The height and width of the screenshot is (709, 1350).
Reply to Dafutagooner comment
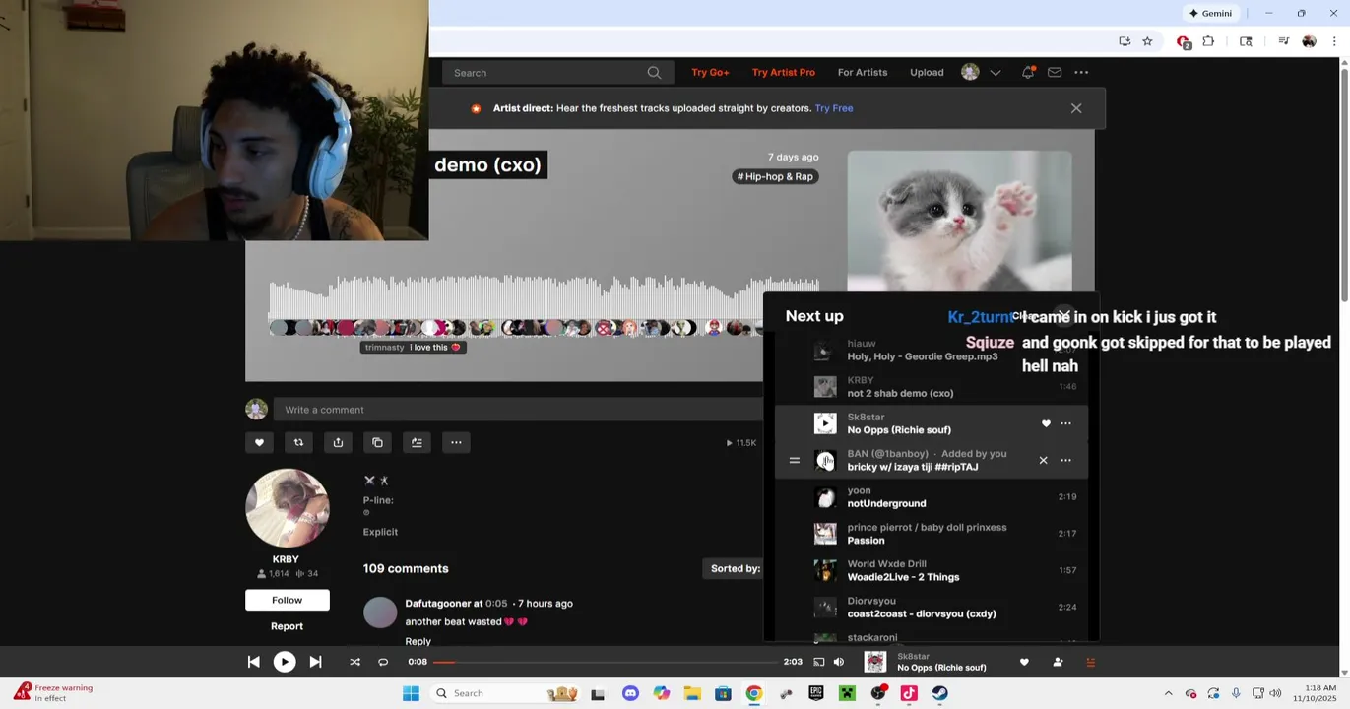(x=418, y=641)
